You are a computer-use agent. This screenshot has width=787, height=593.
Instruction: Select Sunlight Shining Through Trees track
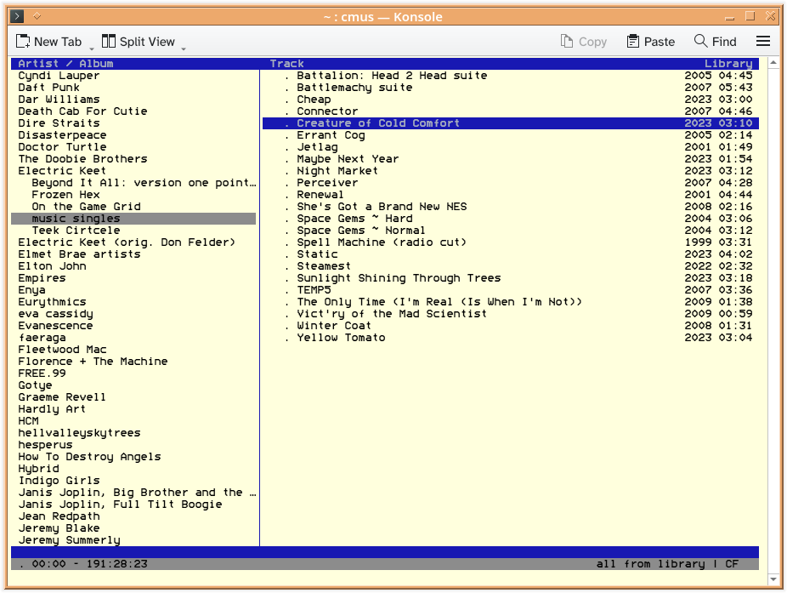click(511, 278)
